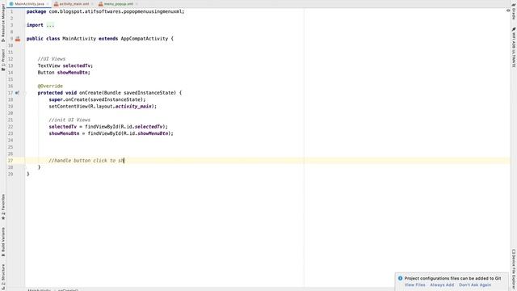
Task: Click related XML file gutter icon on line 9
Action: (18, 39)
